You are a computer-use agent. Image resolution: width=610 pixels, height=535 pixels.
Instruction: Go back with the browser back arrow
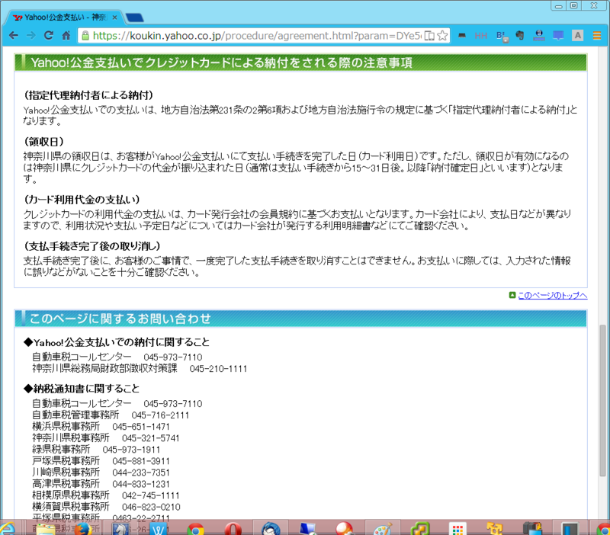tap(14, 36)
